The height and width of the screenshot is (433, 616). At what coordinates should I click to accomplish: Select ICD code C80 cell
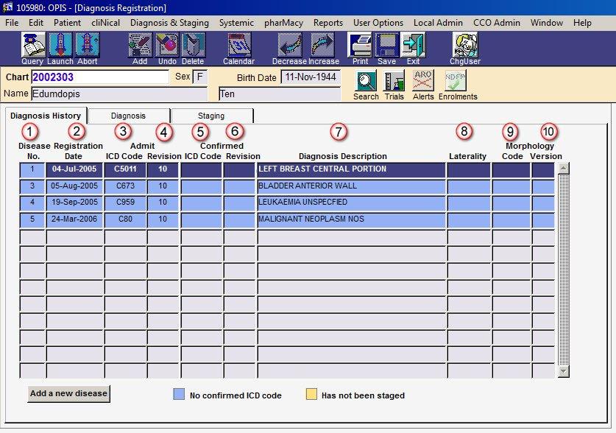point(125,219)
